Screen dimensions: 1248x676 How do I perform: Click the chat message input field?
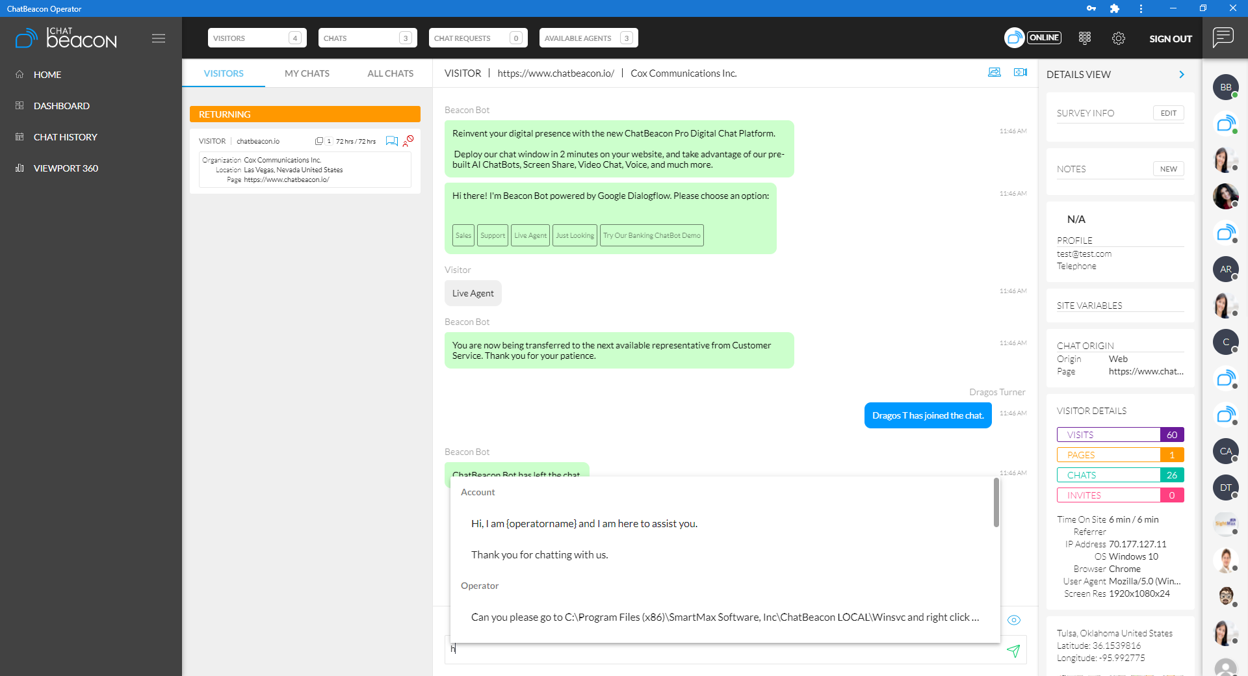tap(725, 649)
